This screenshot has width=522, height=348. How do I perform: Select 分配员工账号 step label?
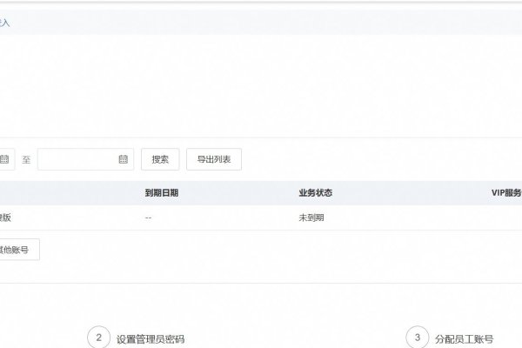pos(464,339)
